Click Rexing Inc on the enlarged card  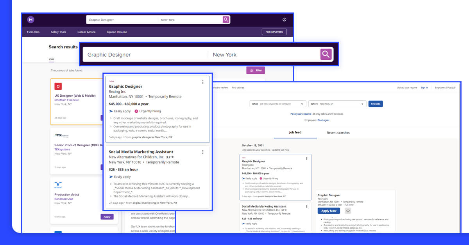[x=117, y=92]
